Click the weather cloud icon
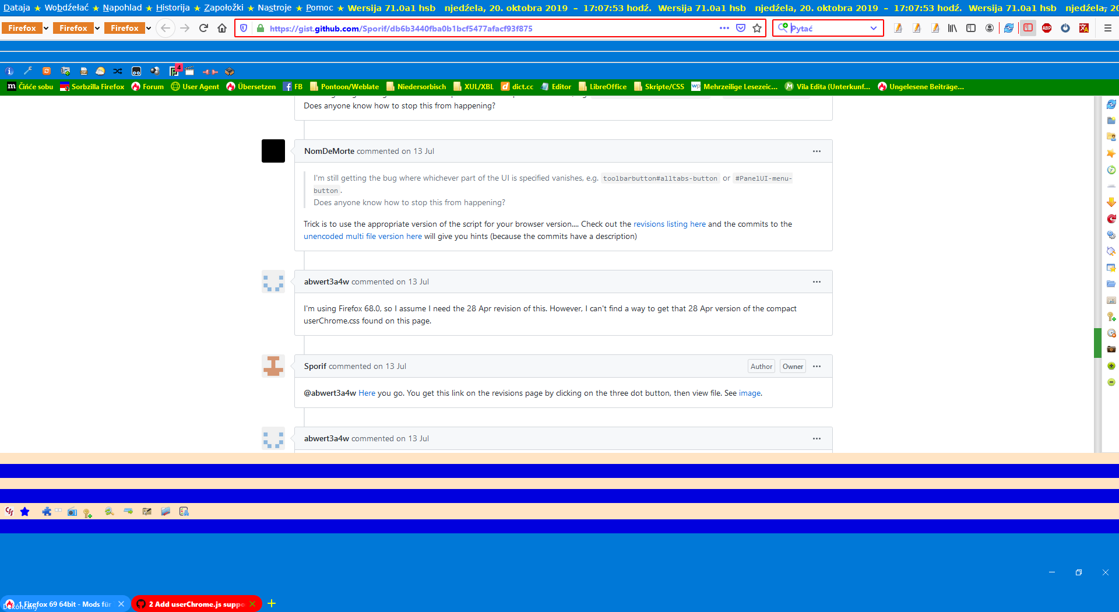This screenshot has width=1119, height=612. pos(100,71)
